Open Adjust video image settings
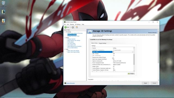 click(73, 52)
